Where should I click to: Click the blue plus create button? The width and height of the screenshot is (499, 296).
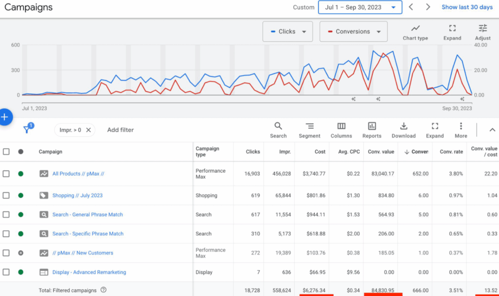tap(5, 117)
